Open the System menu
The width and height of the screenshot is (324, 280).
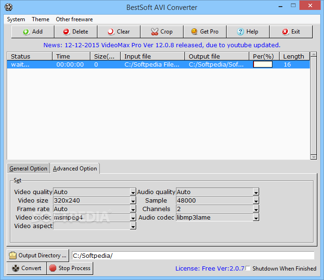pos(16,19)
